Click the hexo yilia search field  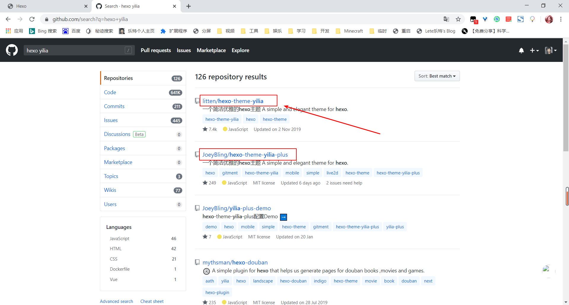74,51
